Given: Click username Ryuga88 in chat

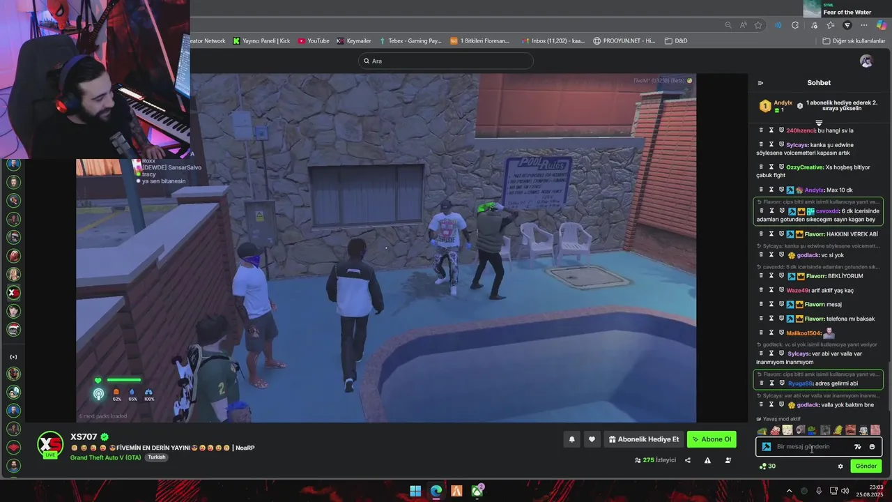Looking at the screenshot, I should [x=800, y=383].
